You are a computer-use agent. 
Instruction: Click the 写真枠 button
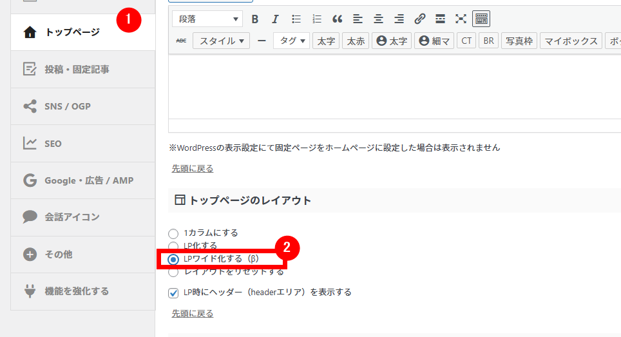point(519,41)
